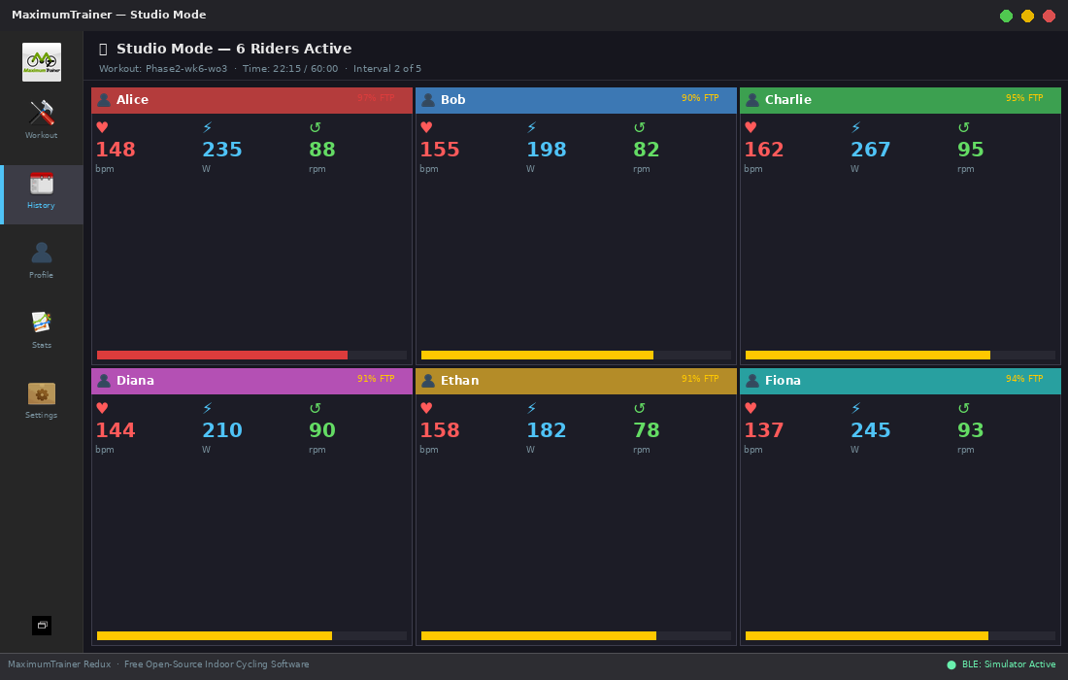This screenshot has height=680, width=1068.
Task: Select Fiona's rider card header
Action: pyautogui.click(x=900, y=381)
